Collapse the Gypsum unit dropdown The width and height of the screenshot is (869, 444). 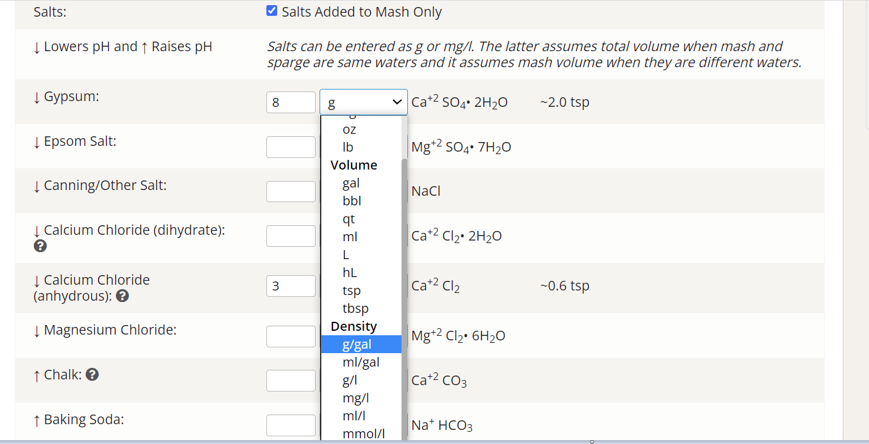pyautogui.click(x=363, y=102)
